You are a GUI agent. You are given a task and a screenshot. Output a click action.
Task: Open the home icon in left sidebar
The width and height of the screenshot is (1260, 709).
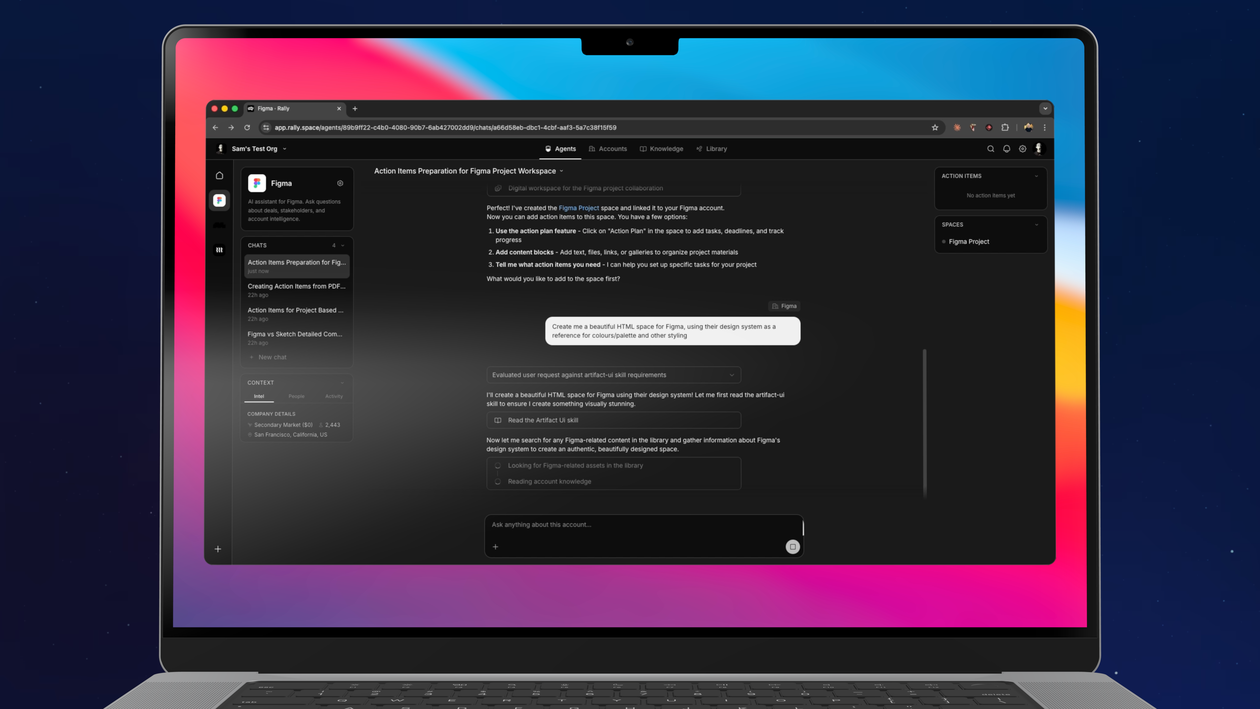click(219, 175)
